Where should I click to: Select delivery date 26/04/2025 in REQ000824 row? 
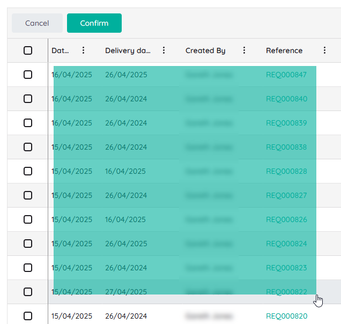point(126,244)
